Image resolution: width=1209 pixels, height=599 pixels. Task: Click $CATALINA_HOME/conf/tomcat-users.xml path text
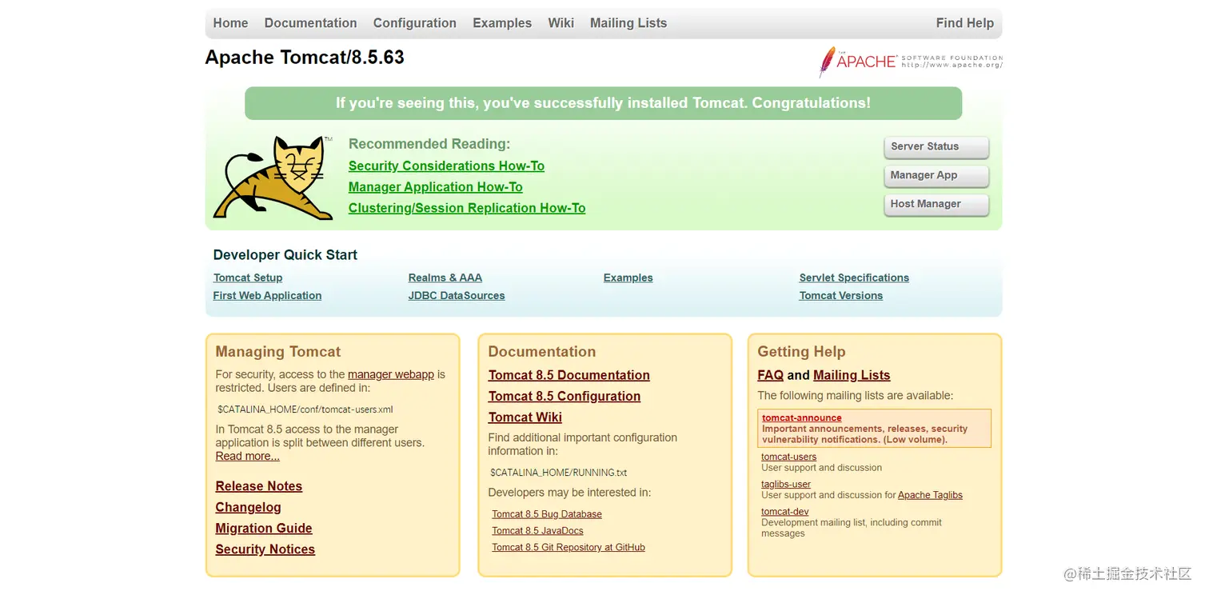pos(305,409)
